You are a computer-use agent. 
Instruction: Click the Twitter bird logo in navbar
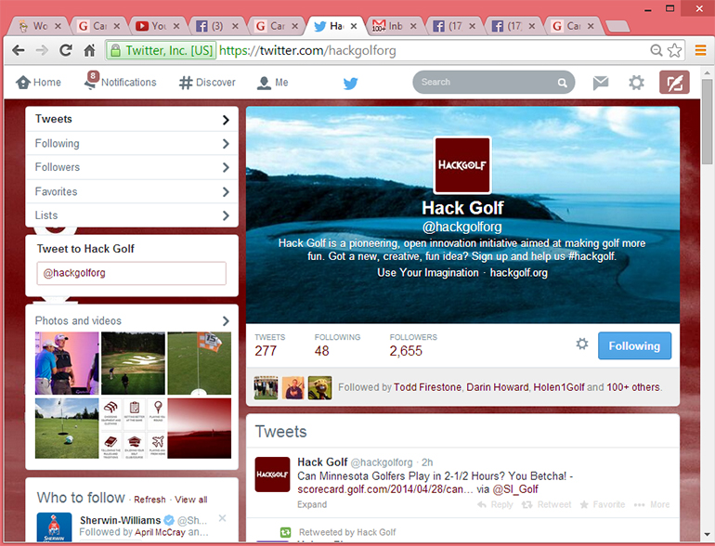(350, 83)
